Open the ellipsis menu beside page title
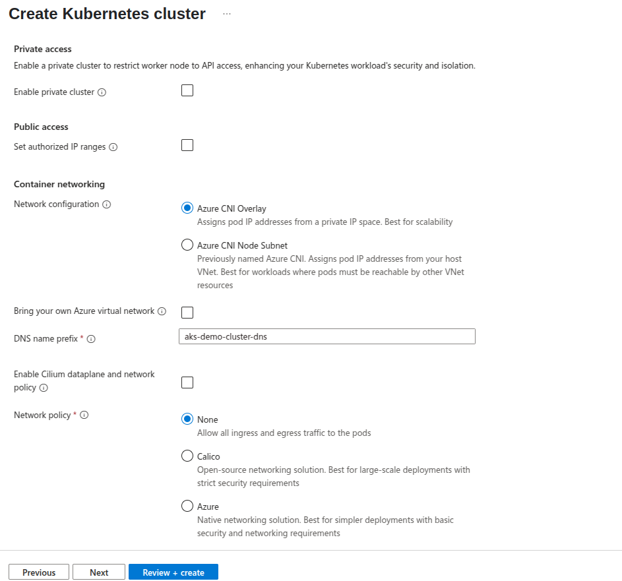This screenshot has width=622, height=581. click(x=226, y=14)
